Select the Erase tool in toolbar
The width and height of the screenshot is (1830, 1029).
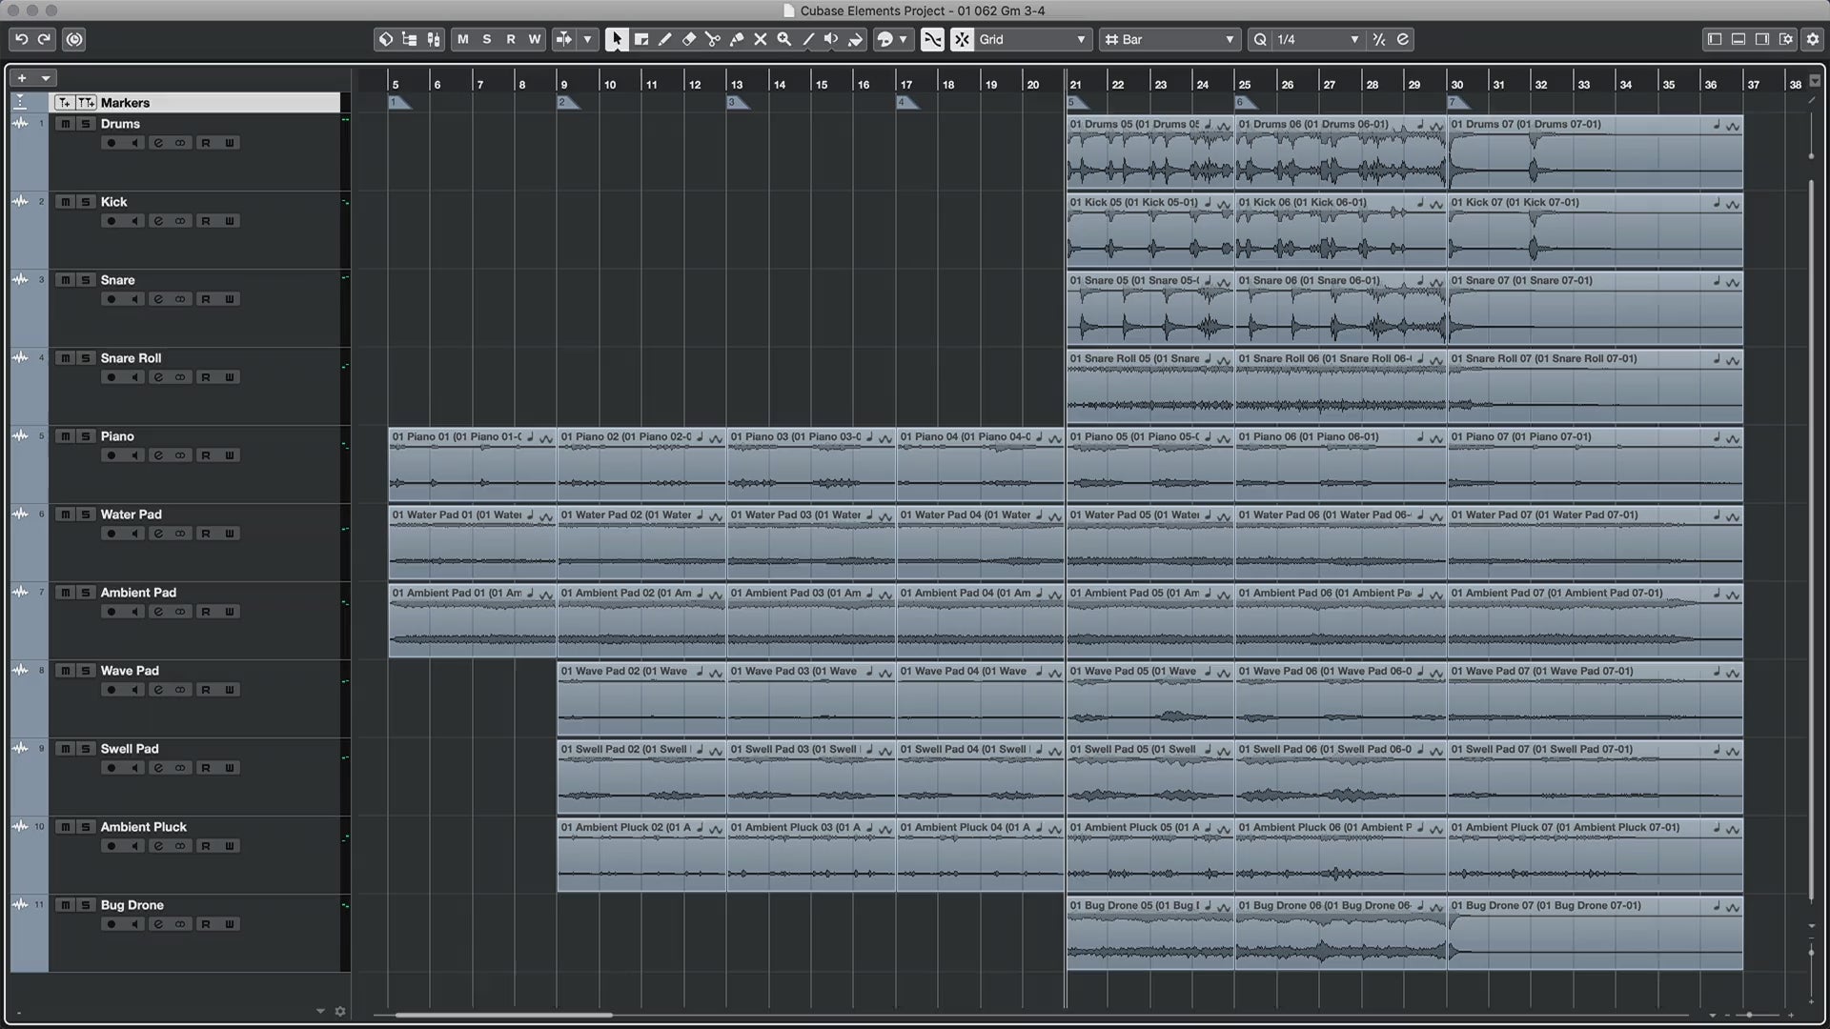688,39
